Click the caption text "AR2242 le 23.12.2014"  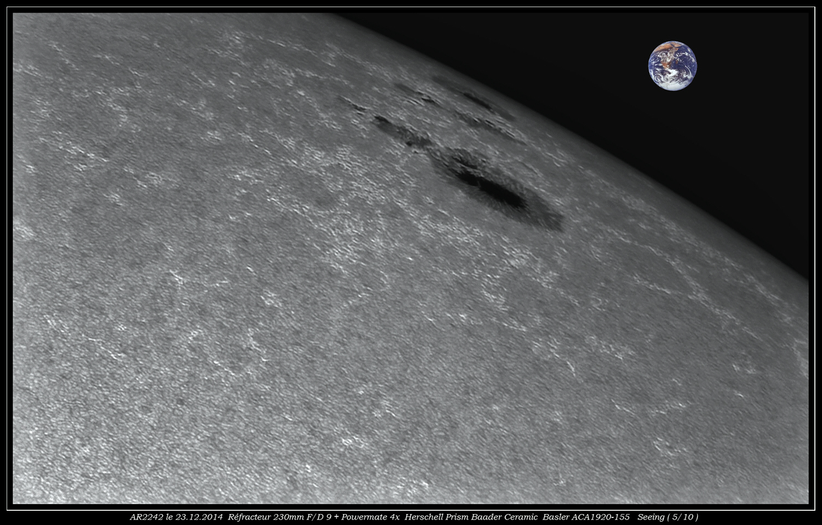(176, 517)
